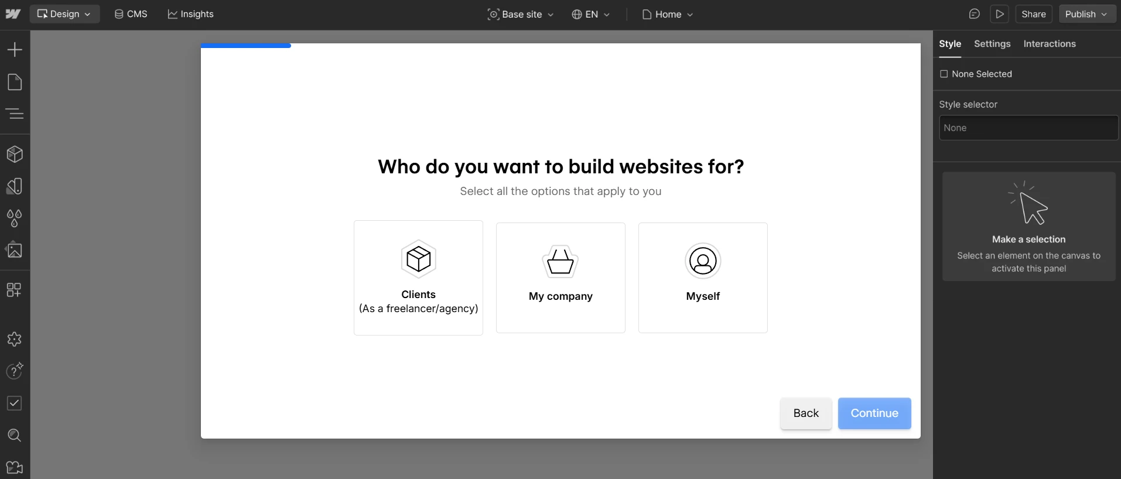Click the Home page document icon
The width and height of the screenshot is (1121, 479).
[x=647, y=14]
